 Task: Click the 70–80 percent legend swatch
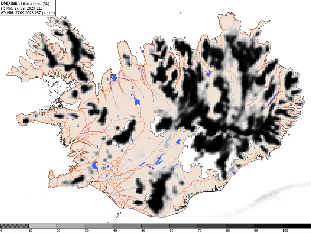click(211, 226)
